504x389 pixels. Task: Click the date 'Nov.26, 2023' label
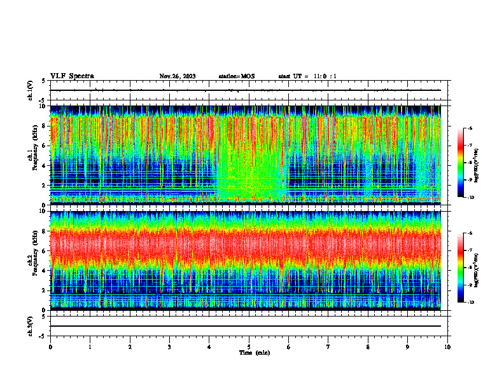[178, 76]
